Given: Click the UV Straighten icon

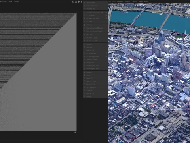Looking at the screenshot, I should click(84, 53).
